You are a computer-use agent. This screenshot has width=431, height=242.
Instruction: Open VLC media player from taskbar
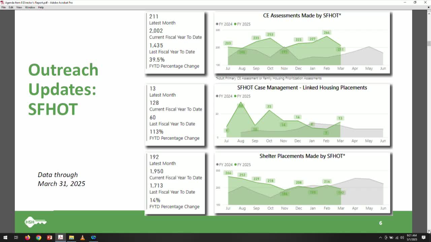click(82, 238)
